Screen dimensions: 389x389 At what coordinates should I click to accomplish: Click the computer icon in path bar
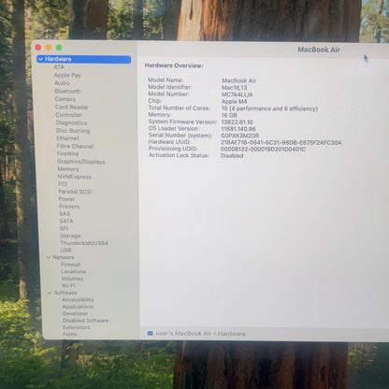[x=150, y=334]
